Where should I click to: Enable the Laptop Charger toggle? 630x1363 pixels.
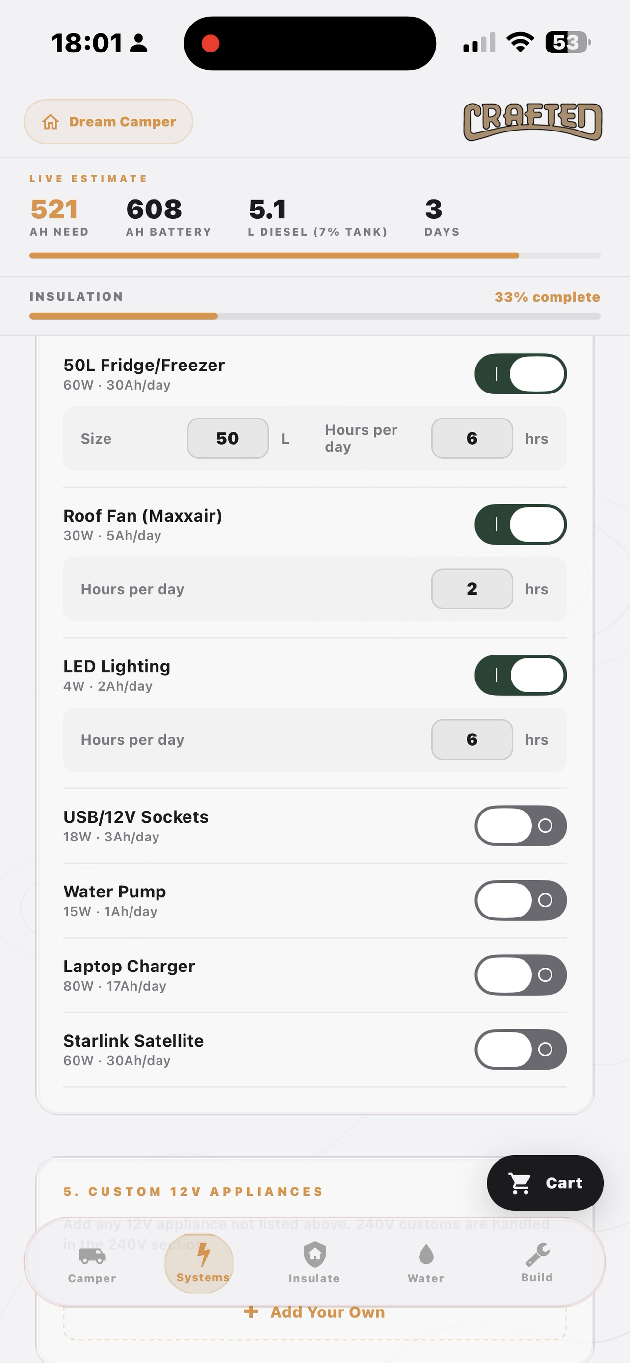coord(521,975)
